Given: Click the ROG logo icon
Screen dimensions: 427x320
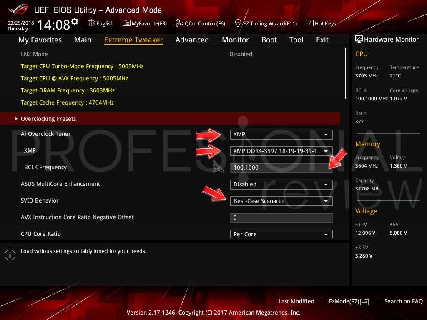Looking at the screenshot, I should point(18,10).
